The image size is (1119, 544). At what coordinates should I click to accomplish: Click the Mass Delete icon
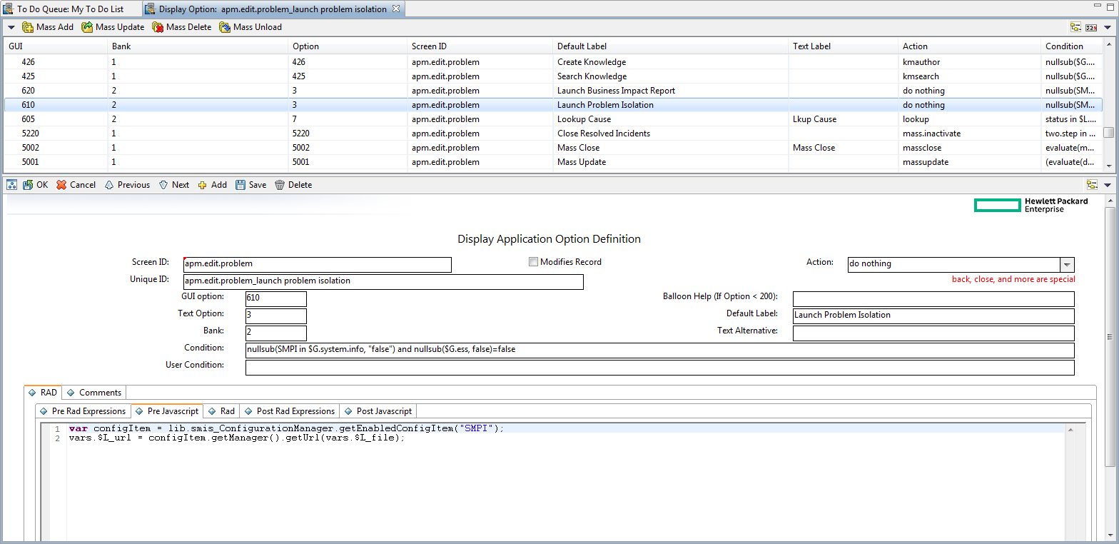pos(158,27)
